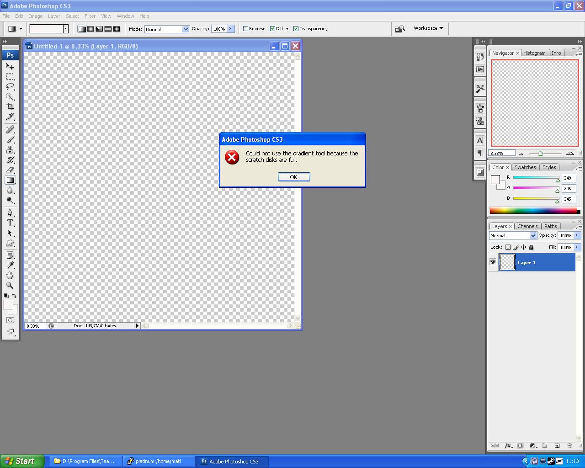The height and width of the screenshot is (468, 585).
Task: Select the Lasso tool
Action: click(10, 86)
